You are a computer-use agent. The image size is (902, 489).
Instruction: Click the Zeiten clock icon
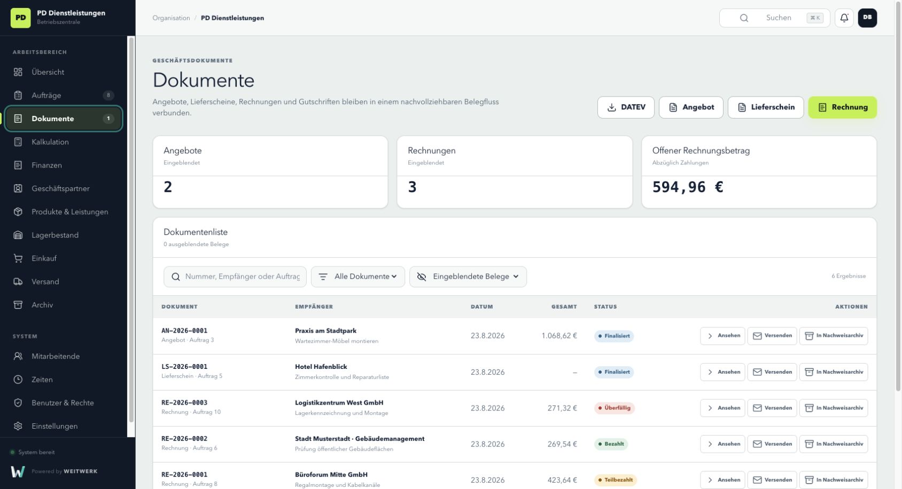18,380
